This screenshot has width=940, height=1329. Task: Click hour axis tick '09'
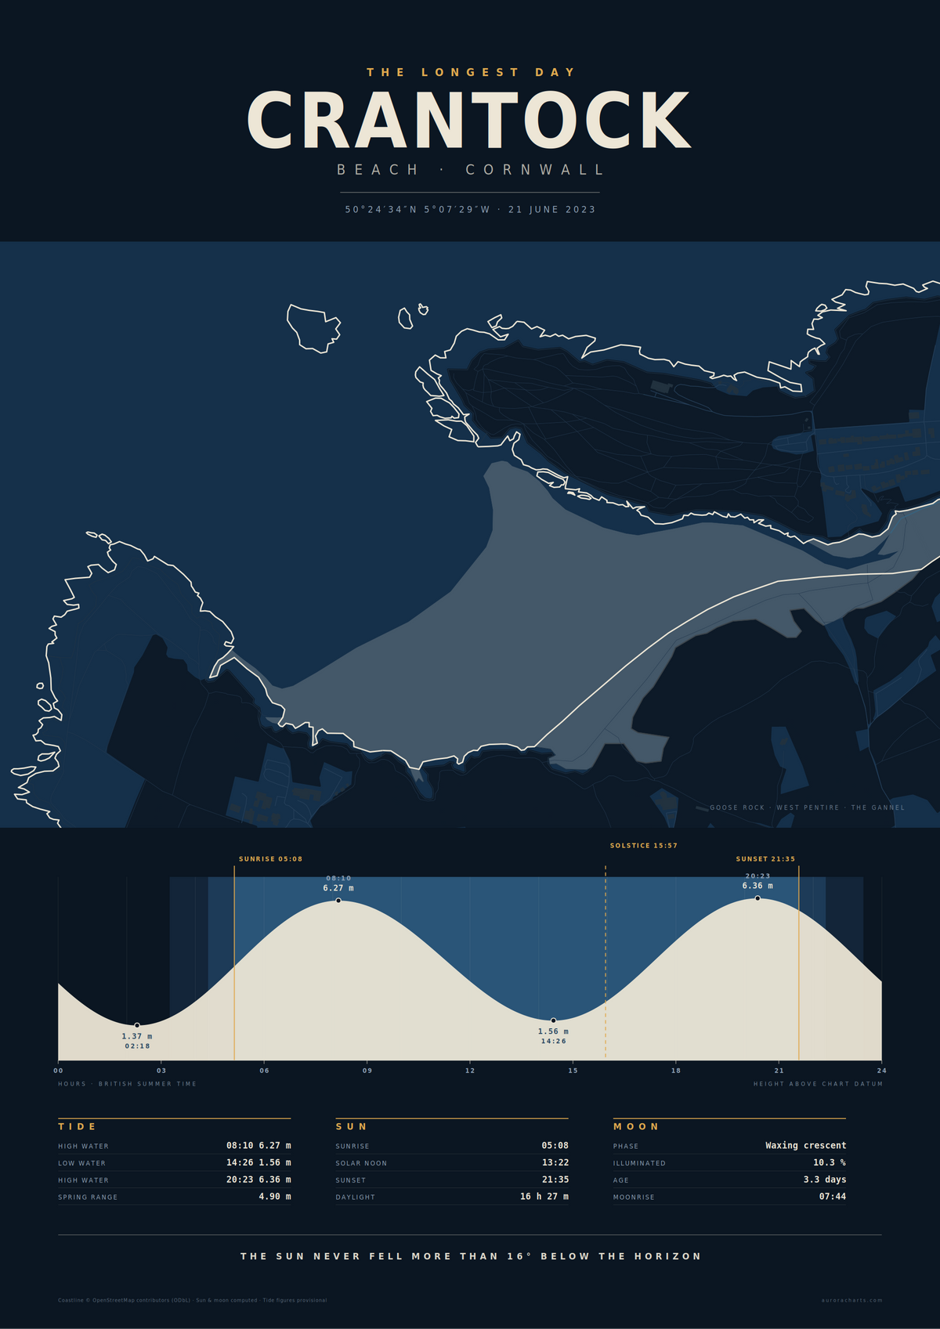click(x=367, y=1071)
